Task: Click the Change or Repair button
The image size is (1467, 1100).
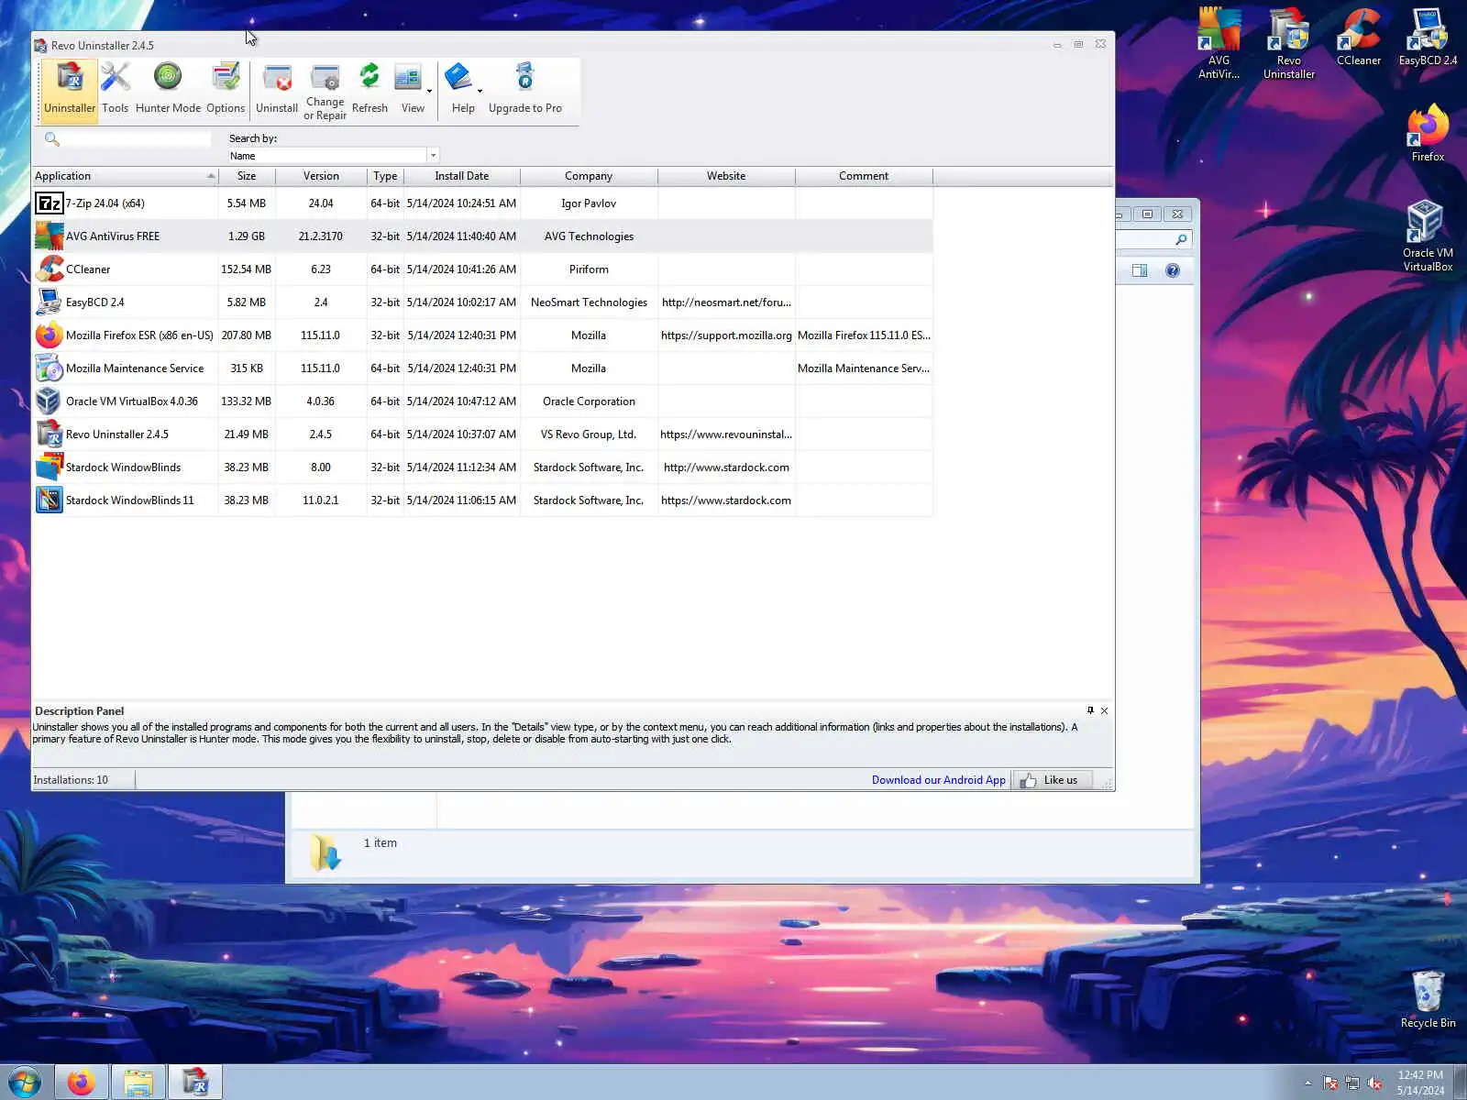Action: [325, 93]
